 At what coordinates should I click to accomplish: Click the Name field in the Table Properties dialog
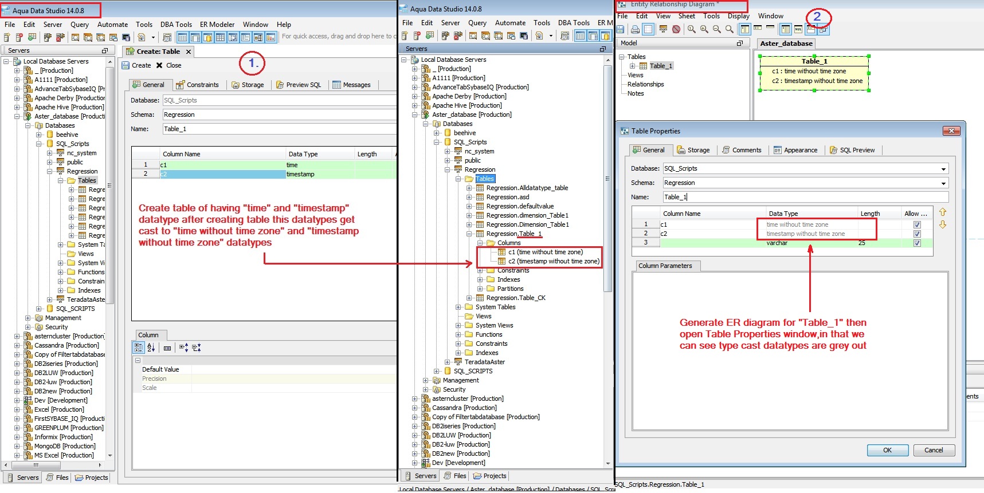click(805, 197)
